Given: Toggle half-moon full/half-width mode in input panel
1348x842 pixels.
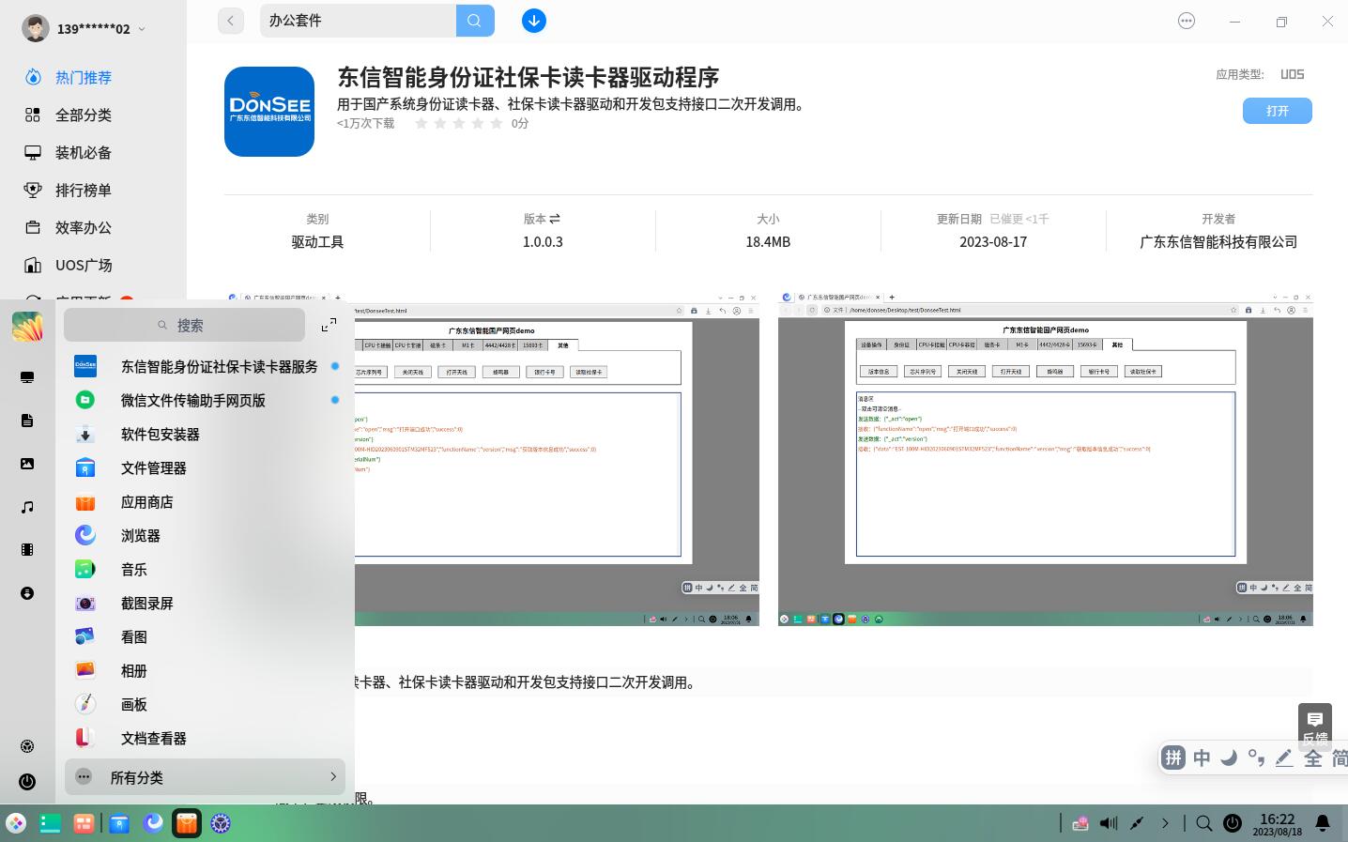Looking at the screenshot, I should (1229, 758).
